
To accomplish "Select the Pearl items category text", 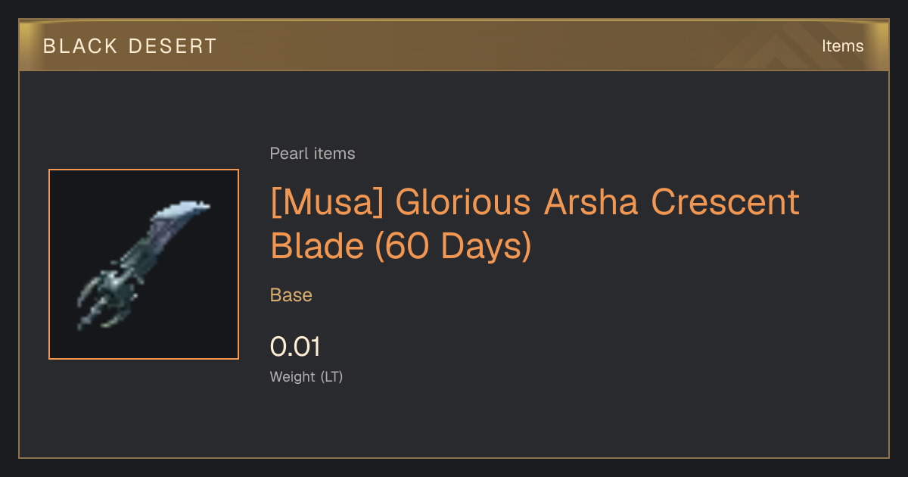I will 313,154.
